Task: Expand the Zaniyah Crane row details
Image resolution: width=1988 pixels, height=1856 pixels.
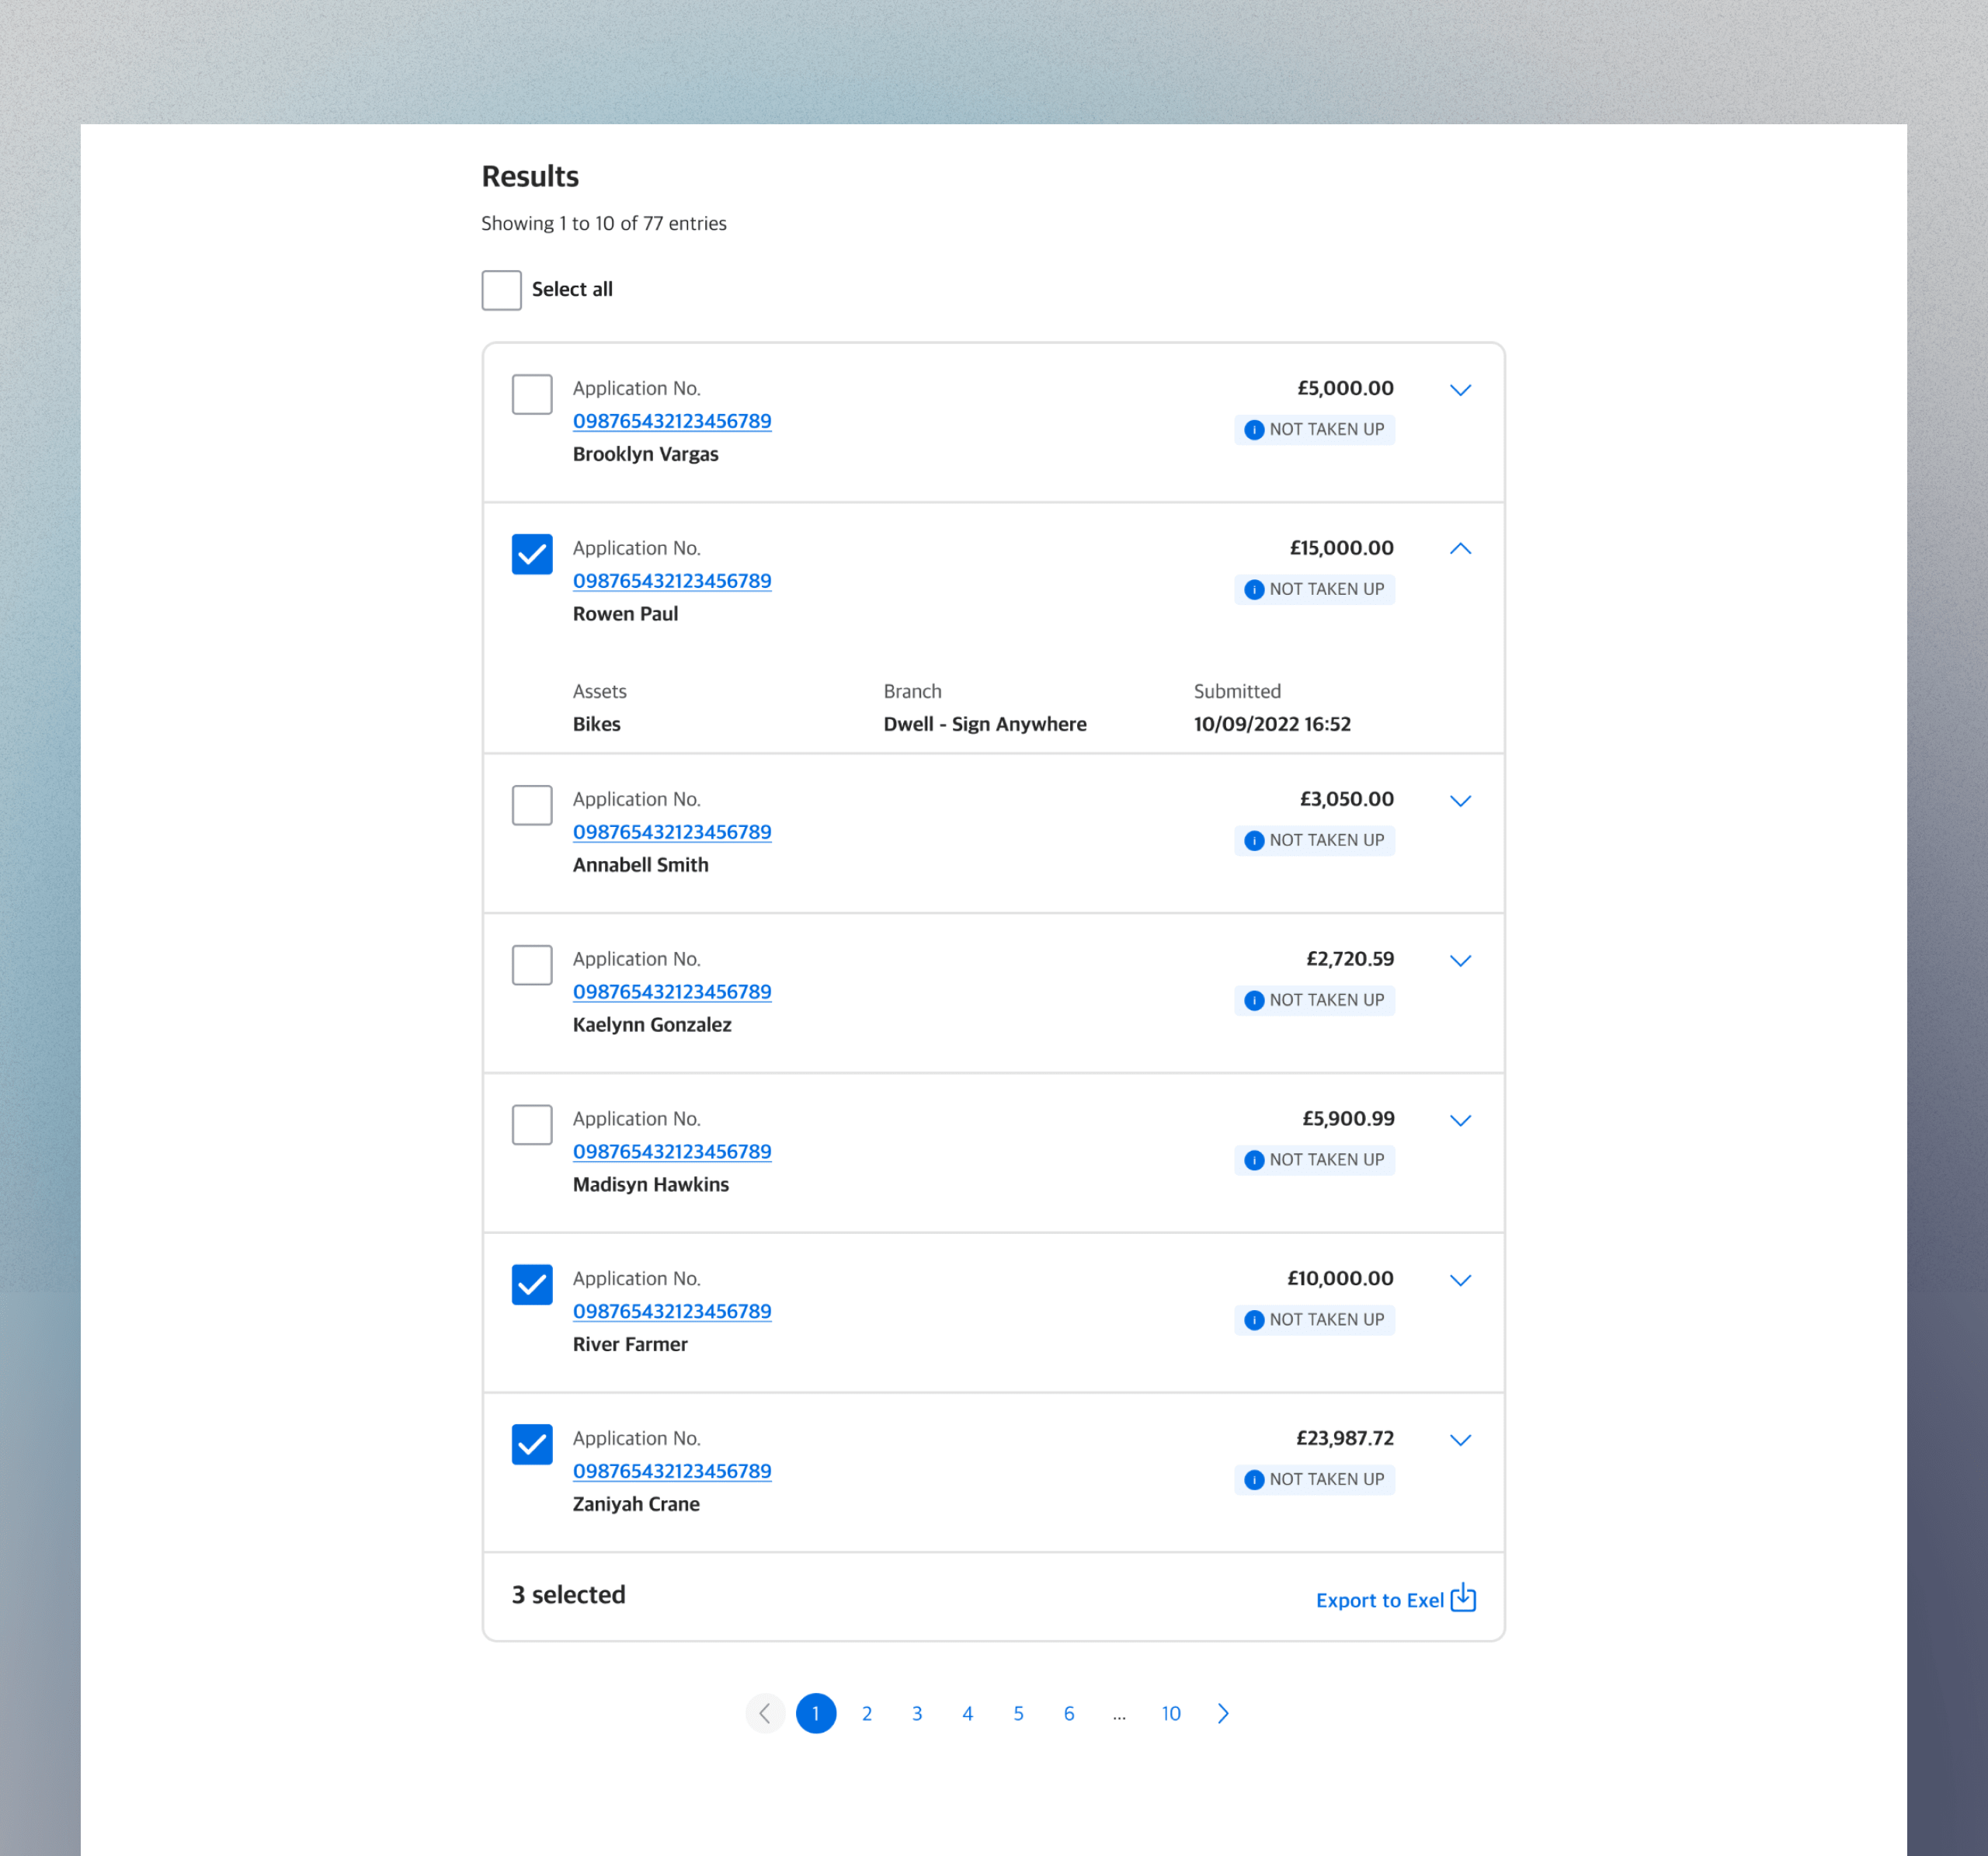Action: (1460, 1441)
